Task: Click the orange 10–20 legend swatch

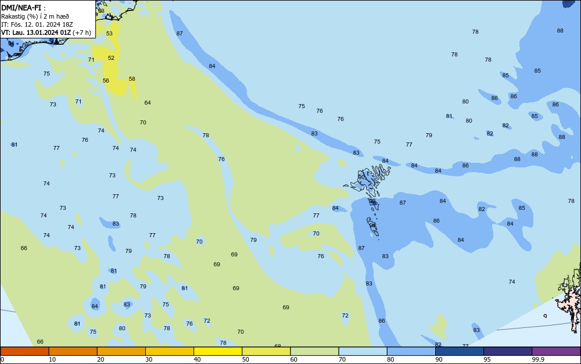Action: tap(73, 351)
